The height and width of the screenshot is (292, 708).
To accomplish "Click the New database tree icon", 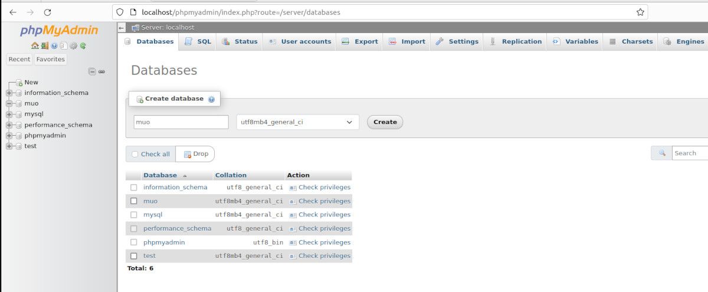I will tap(18, 83).
